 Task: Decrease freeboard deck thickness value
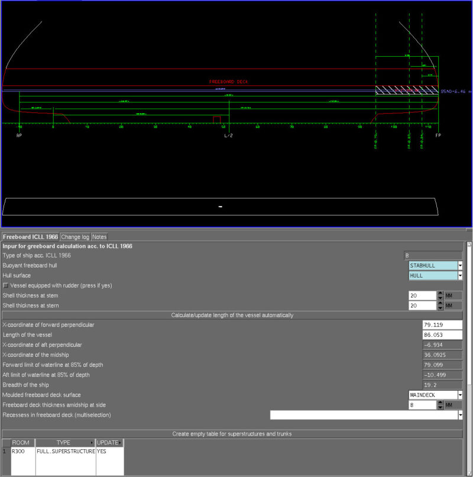tap(440, 407)
